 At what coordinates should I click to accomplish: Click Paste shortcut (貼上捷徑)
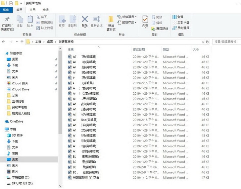45,28
